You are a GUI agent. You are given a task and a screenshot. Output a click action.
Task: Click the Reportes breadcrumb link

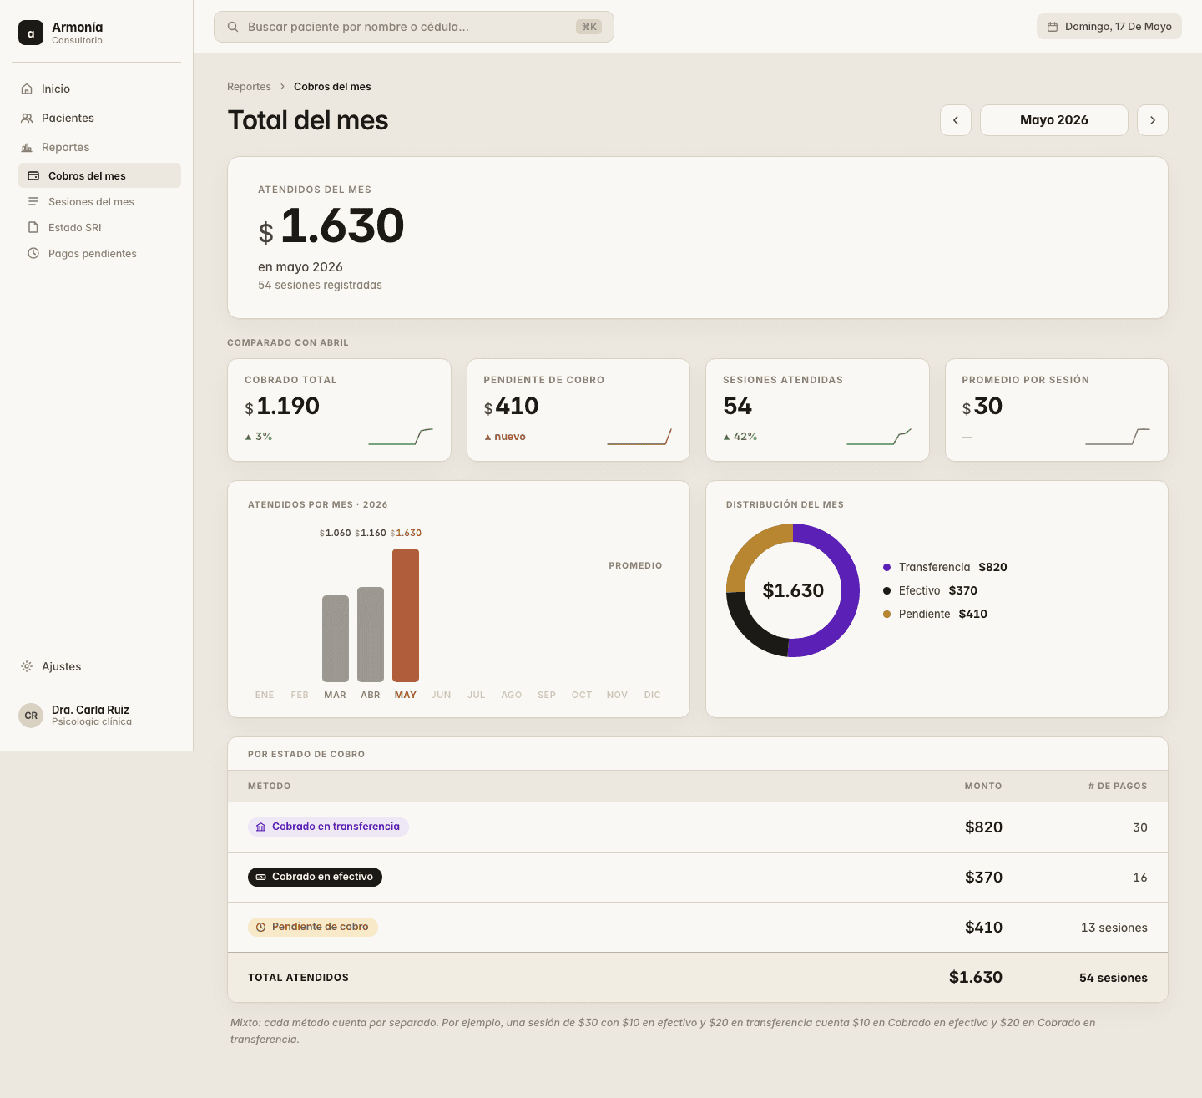(249, 87)
